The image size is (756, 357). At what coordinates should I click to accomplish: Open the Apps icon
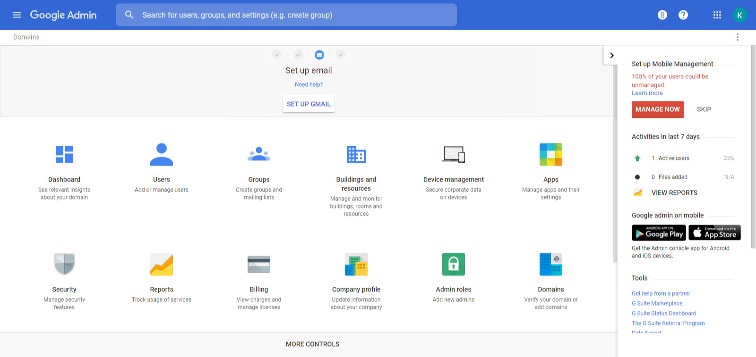click(551, 155)
